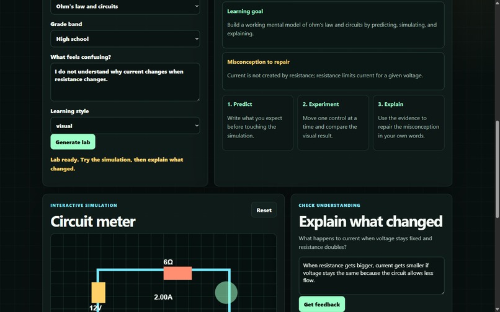Click the 1. Predict step card
The height and width of the screenshot is (312, 500).
click(x=257, y=123)
